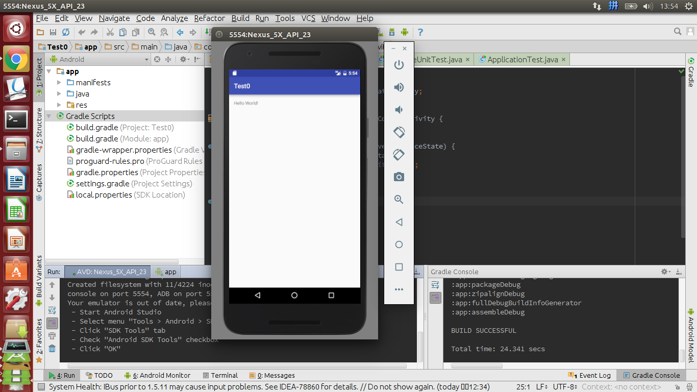Click the Open folder toolbar icon

point(40,32)
